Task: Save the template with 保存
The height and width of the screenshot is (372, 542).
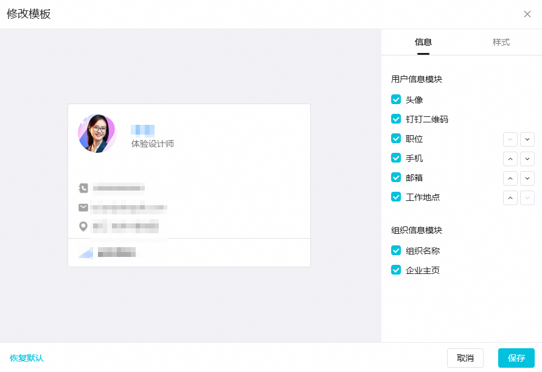Action: click(516, 358)
